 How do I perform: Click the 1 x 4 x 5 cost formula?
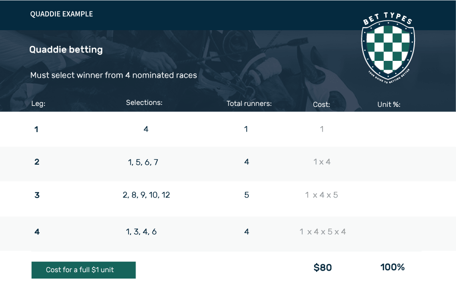click(x=321, y=195)
